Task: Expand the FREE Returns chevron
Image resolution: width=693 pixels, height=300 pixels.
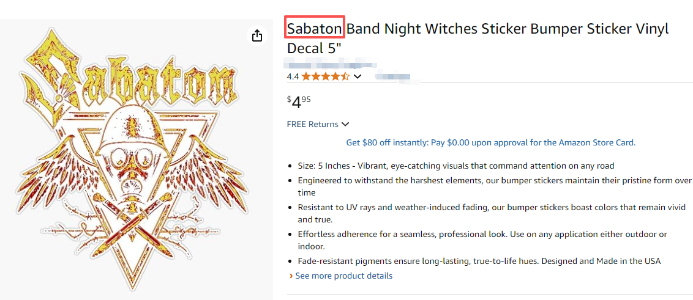Action: point(345,125)
